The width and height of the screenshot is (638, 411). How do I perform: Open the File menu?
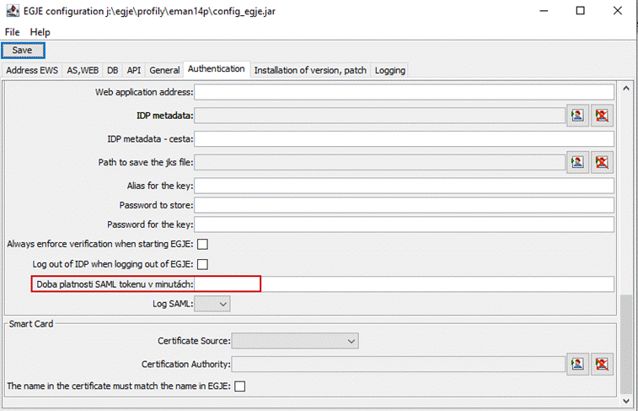pos(12,32)
